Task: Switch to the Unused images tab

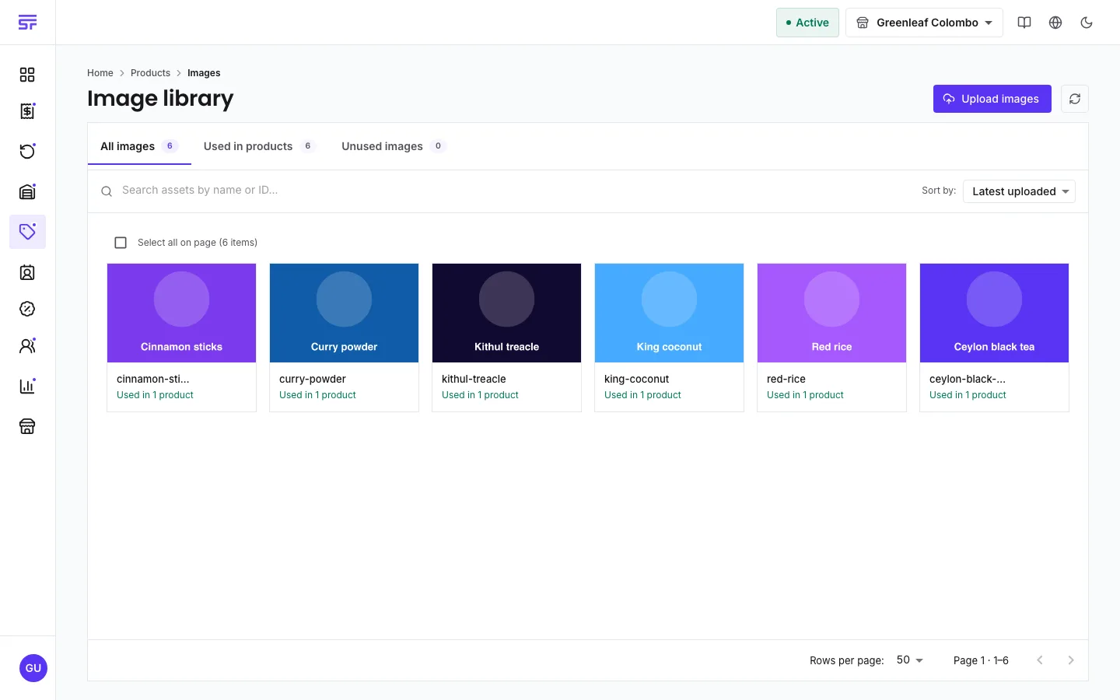Action: 393,146
